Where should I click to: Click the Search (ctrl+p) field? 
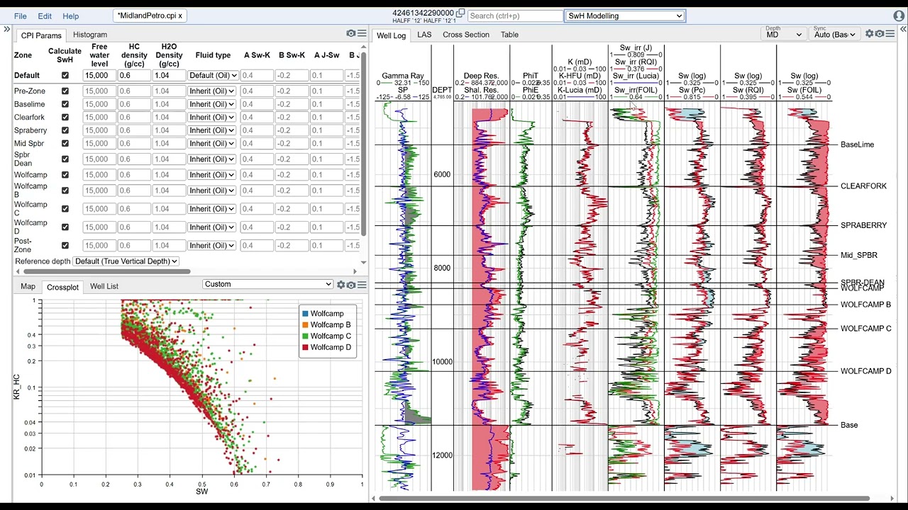coord(515,16)
